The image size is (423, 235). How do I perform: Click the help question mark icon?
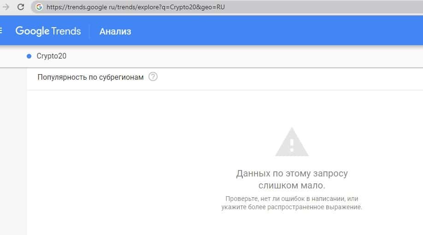coord(153,77)
